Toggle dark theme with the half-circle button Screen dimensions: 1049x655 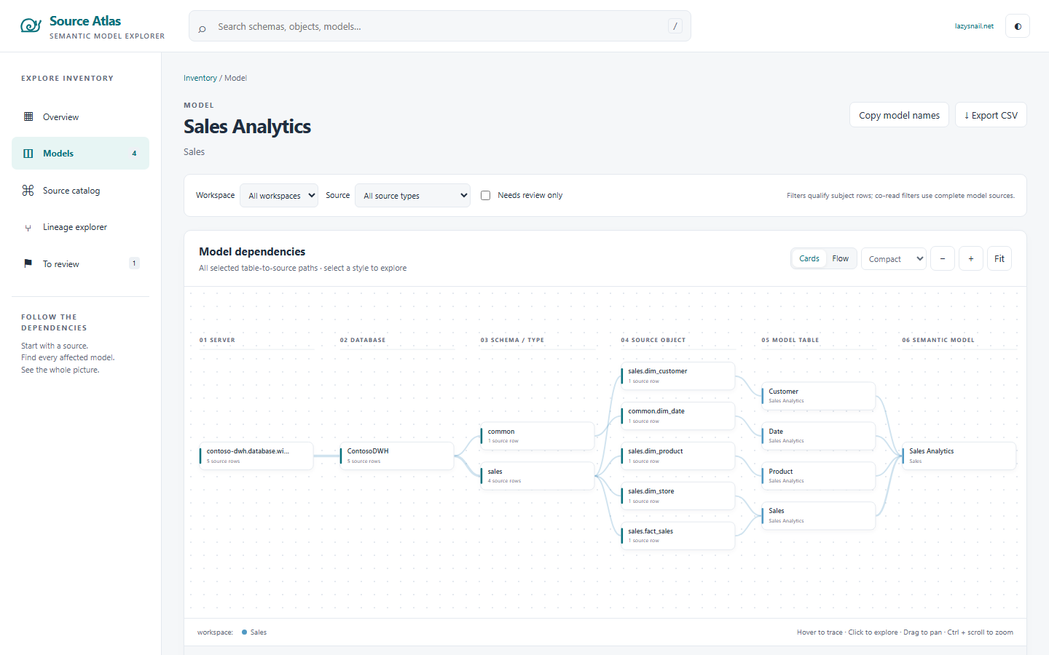(x=1018, y=26)
